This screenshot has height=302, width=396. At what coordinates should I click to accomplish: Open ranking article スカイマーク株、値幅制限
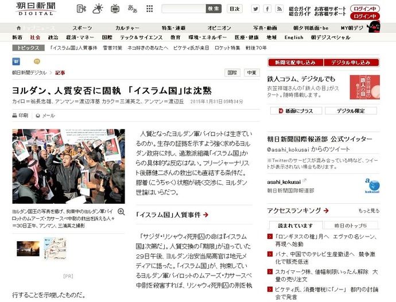327,276
